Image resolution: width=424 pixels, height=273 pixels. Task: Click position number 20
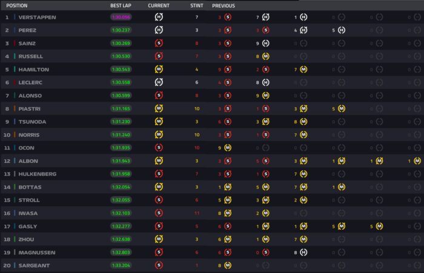coord(7,265)
